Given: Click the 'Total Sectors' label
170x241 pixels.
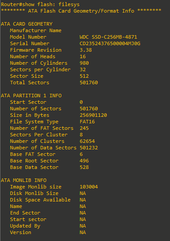Looking at the screenshot, I should pos(30,83).
